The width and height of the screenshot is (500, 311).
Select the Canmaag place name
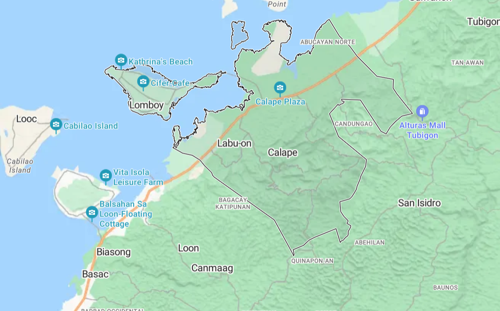point(212,268)
